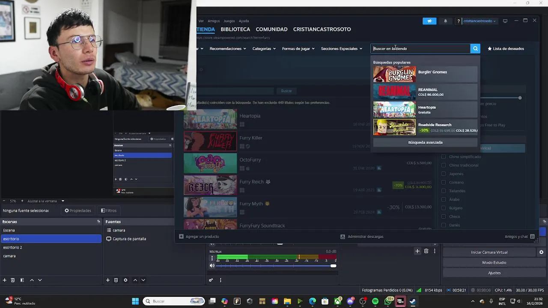548x308 pixels.
Task: Open virtual camera settings gear icon
Action: click(542, 252)
